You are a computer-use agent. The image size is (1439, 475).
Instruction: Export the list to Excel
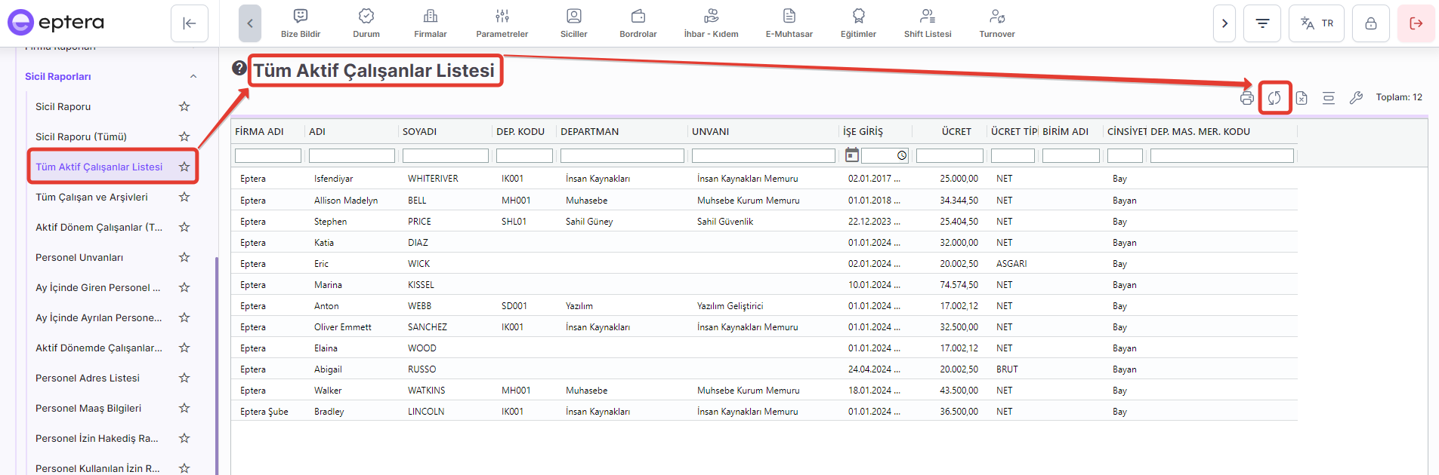[x=1302, y=98]
